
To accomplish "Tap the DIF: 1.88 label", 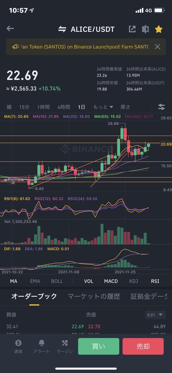I will click(13, 249).
